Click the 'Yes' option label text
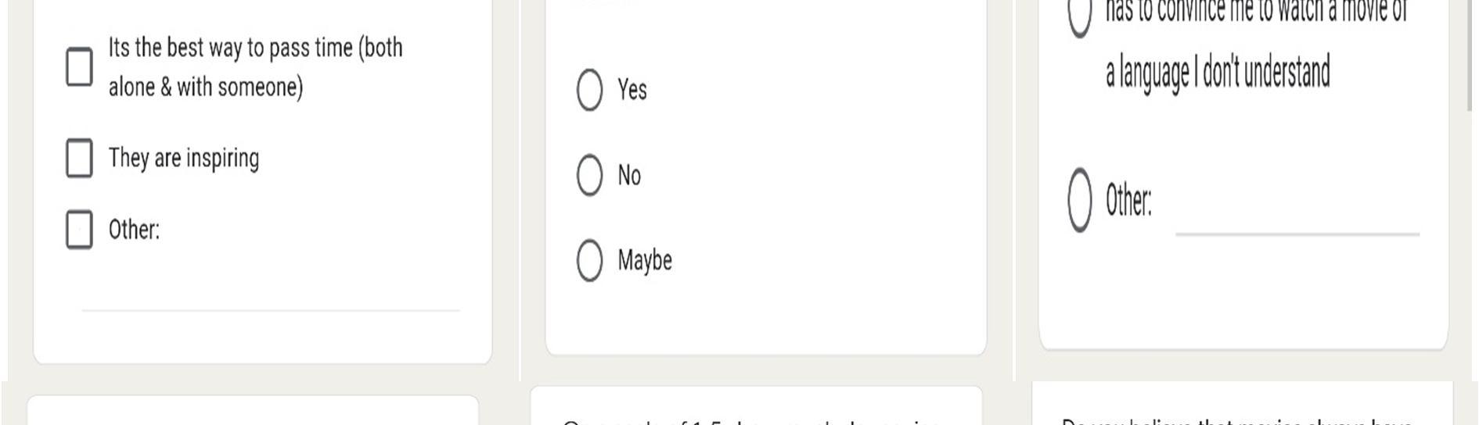 pyautogui.click(x=632, y=90)
